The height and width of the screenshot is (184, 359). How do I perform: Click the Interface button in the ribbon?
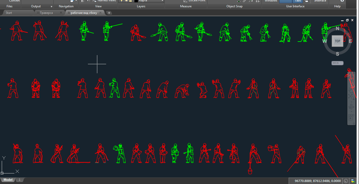320,1
